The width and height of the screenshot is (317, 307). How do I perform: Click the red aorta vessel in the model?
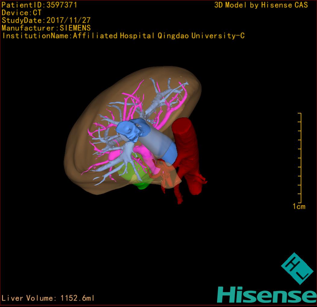(x=187, y=141)
